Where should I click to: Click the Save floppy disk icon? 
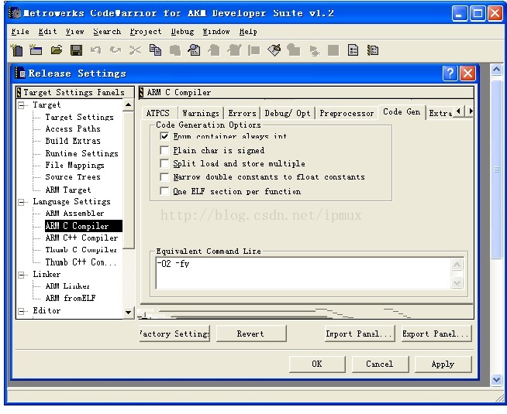(x=76, y=50)
